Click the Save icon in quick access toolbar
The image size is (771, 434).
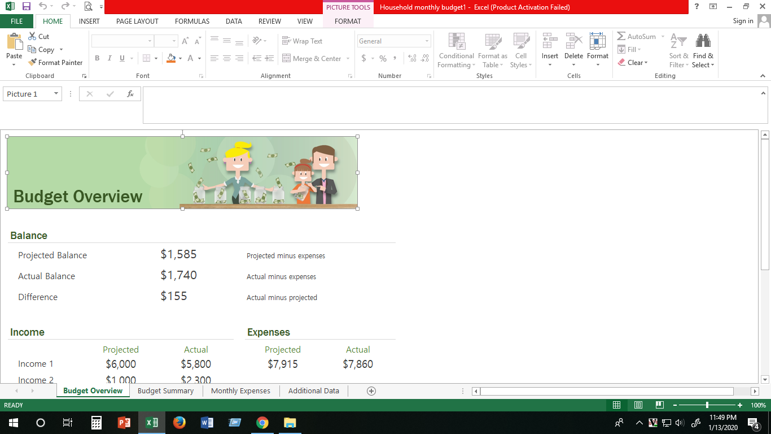(x=26, y=7)
